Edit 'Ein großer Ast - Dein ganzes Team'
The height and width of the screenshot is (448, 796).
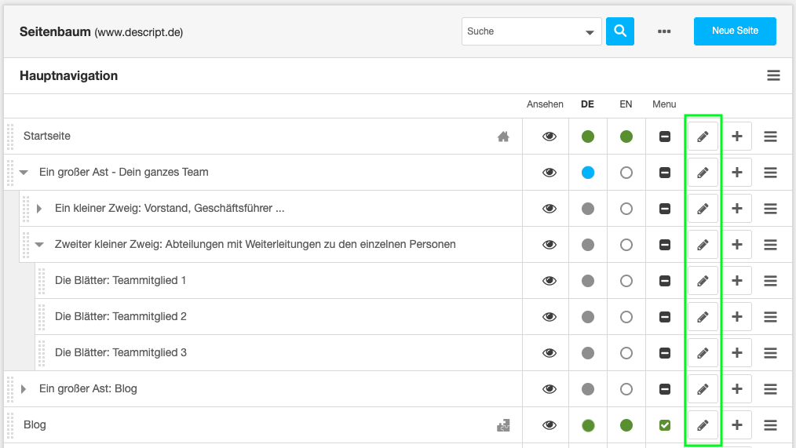coord(703,173)
